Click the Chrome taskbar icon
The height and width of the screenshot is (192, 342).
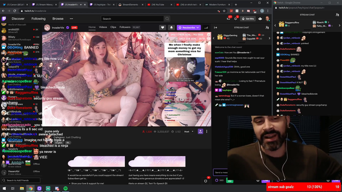click(x=31, y=188)
